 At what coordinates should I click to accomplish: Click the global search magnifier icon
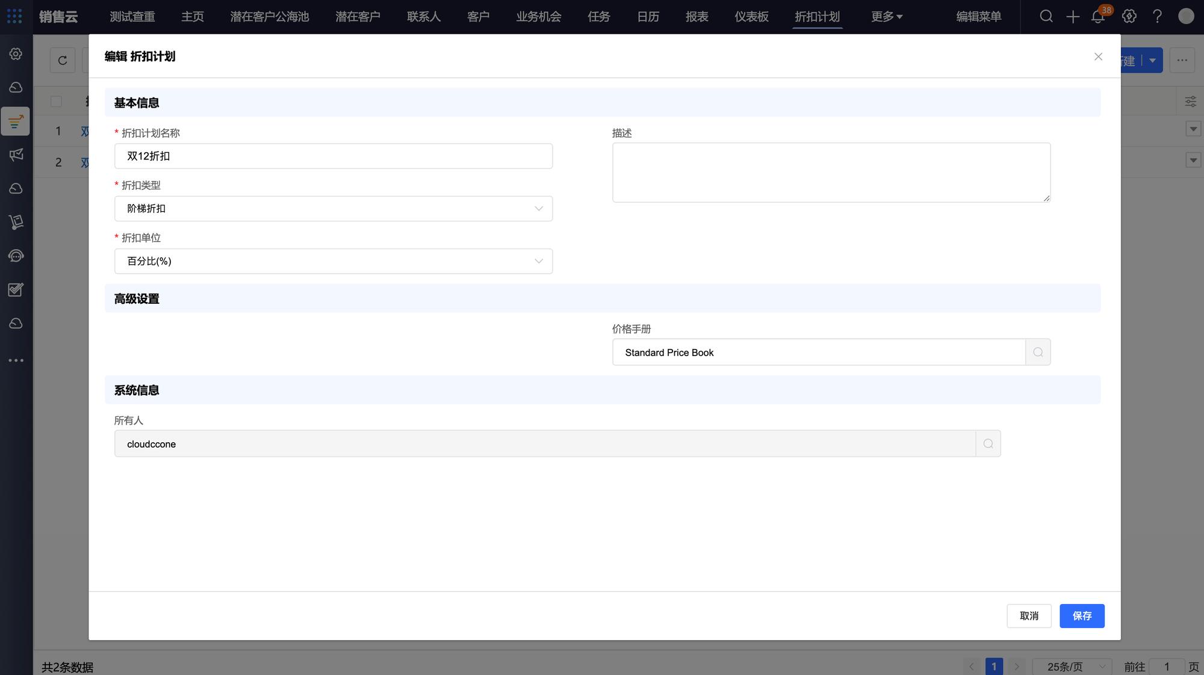click(1046, 16)
